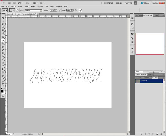Select the Rectangular Marquee tool

(3, 21)
